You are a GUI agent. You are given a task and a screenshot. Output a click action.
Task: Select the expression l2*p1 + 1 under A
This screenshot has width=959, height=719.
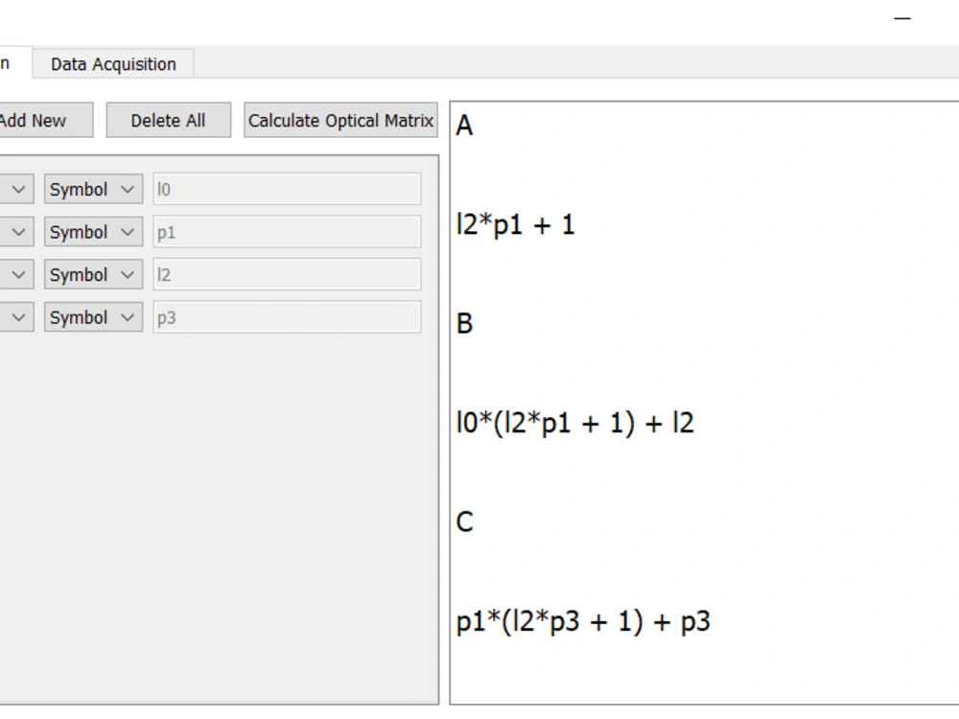(518, 223)
